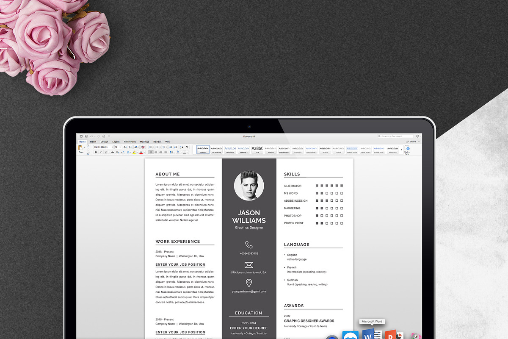Click the Bulleted list icon
Viewport: 508px width, 339px height.
pyautogui.click(x=150, y=147)
